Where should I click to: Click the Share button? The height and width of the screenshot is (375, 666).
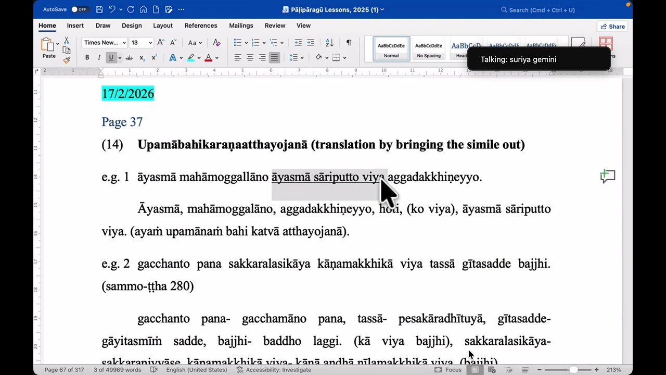pyautogui.click(x=612, y=27)
